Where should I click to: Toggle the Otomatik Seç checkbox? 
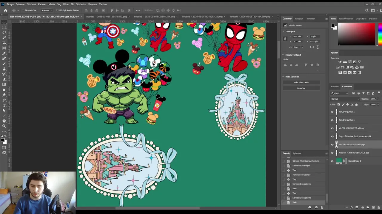click(23, 10)
